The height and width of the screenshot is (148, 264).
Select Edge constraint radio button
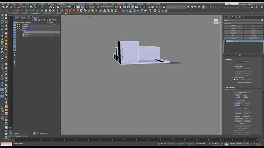coord(243,96)
